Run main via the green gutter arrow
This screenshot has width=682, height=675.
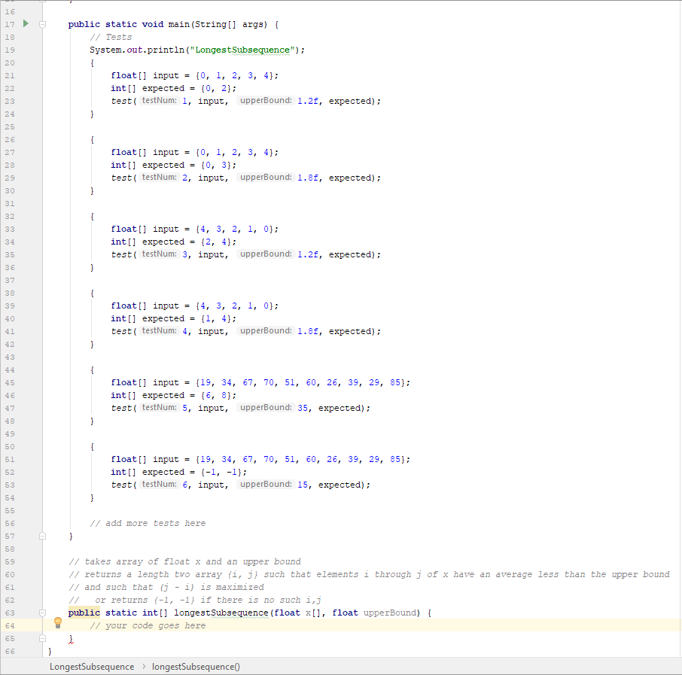click(x=26, y=23)
